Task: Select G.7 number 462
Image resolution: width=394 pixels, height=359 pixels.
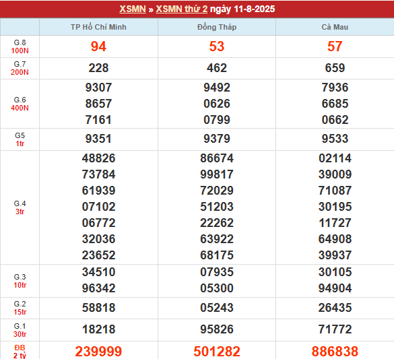Action: (x=217, y=68)
